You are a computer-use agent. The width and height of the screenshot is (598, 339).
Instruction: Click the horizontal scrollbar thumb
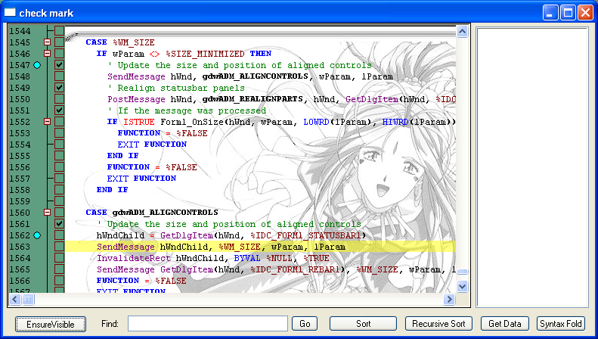[x=28, y=300]
